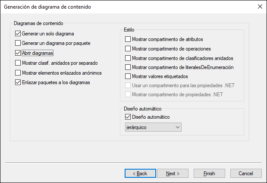The height and width of the screenshot is (183, 267).
Task: Enable Mostrar compartimento de operaciones
Action: tap(128, 49)
